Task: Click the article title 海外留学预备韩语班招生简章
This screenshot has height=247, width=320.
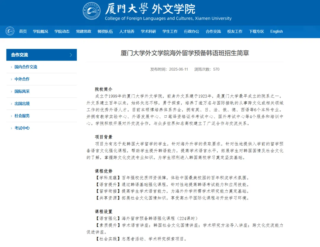Action: (185, 53)
